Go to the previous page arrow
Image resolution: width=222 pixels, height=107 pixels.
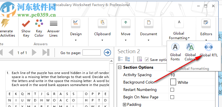tap(11, 53)
